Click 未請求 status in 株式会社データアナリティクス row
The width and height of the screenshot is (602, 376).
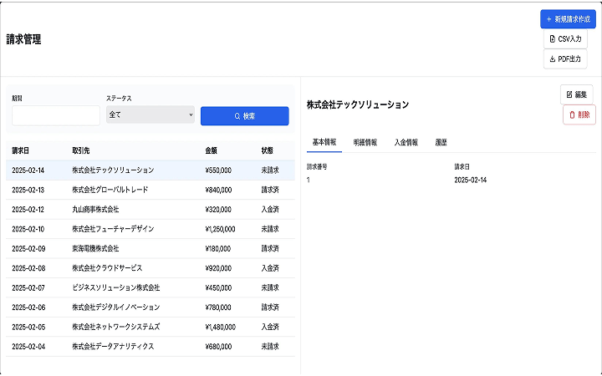click(x=270, y=347)
